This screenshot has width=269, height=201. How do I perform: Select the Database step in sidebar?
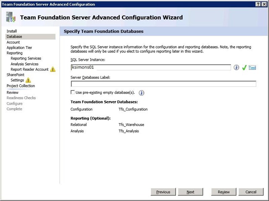30,36
